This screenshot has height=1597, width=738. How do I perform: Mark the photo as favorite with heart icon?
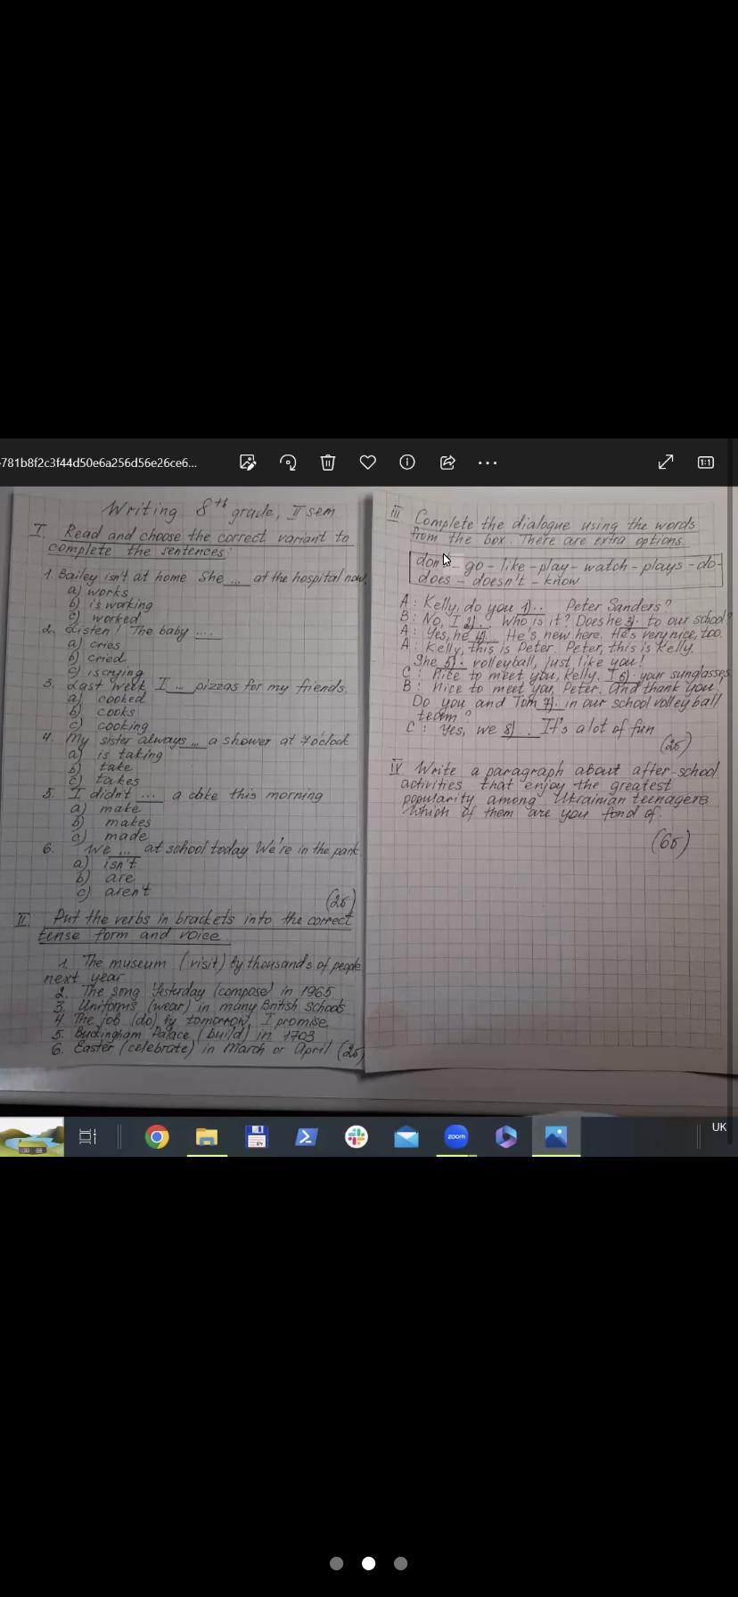click(367, 463)
